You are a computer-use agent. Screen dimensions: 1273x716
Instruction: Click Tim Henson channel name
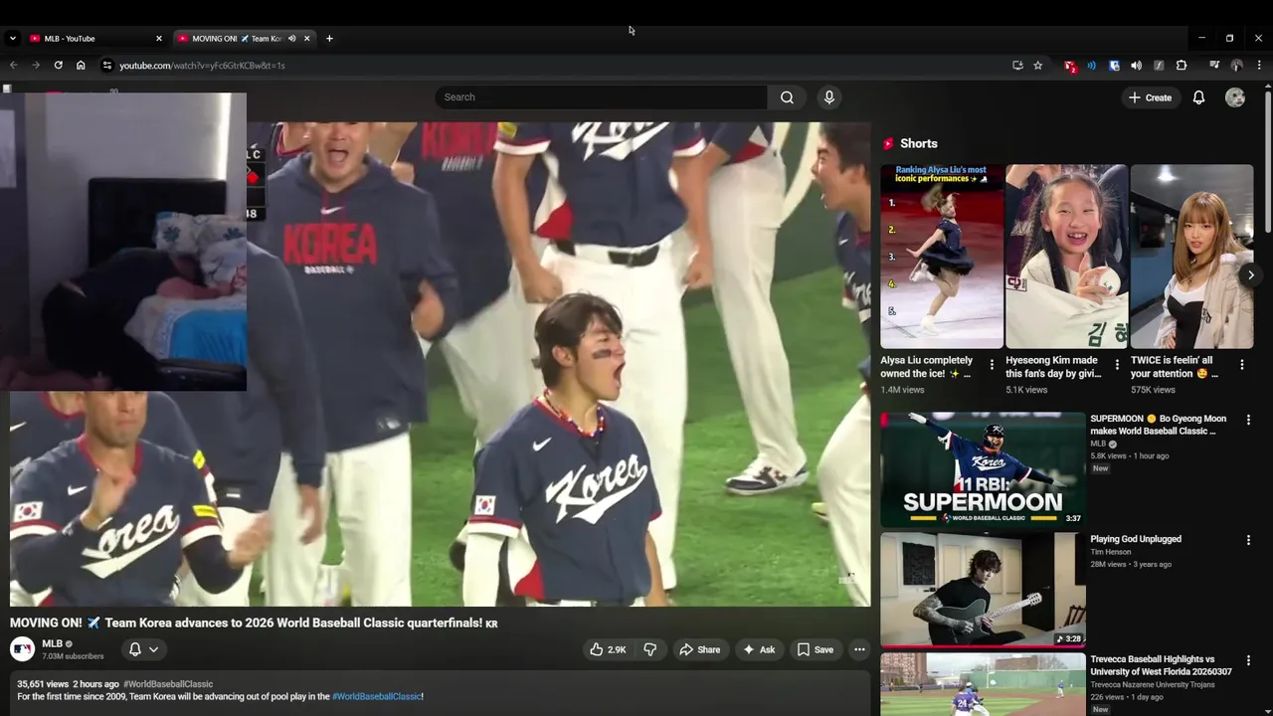(x=1110, y=552)
